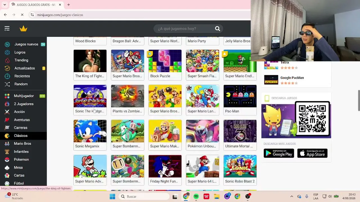Open File Explorer from the taskbar
Viewport: 360px width, 202px height.
tap(217, 196)
